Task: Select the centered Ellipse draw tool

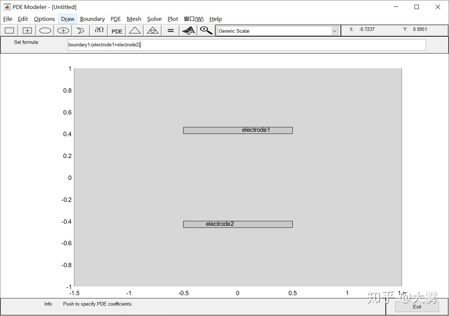Action: point(63,31)
